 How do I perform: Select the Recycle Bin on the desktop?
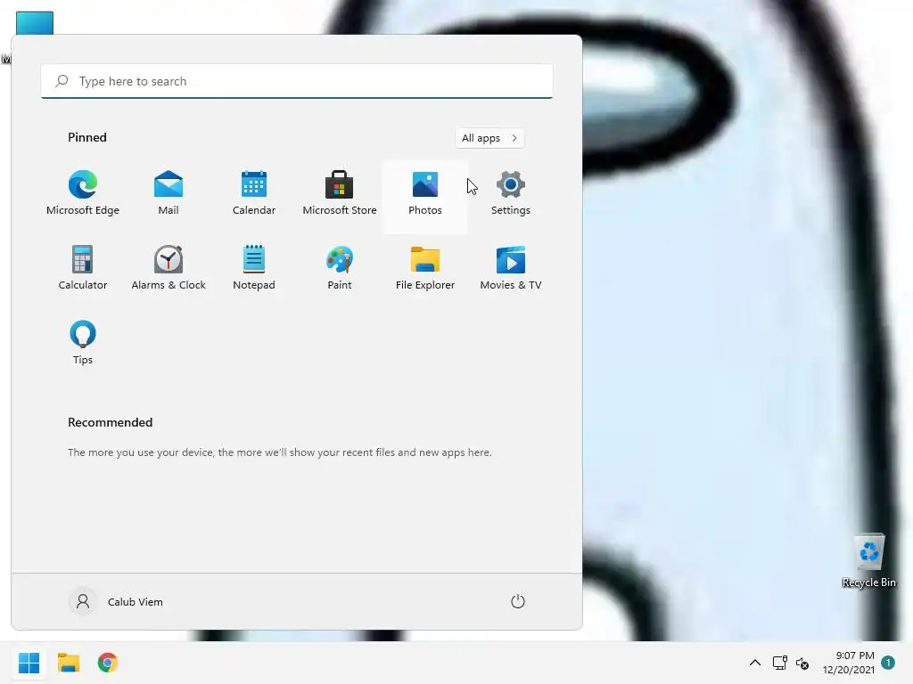[x=868, y=561]
